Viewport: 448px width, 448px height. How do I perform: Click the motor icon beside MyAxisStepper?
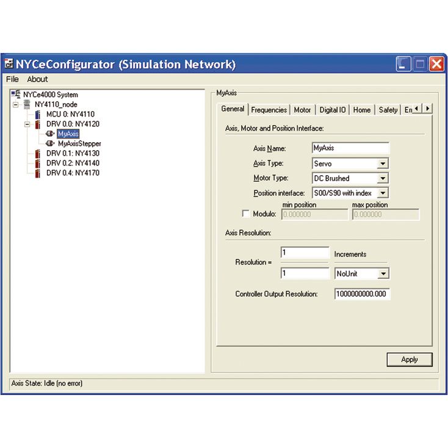[x=50, y=143]
